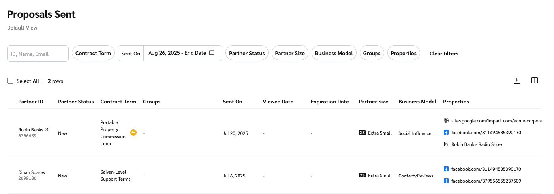Expand the Partner Status filter
554x194 pixels.
(x=247, y=53)
